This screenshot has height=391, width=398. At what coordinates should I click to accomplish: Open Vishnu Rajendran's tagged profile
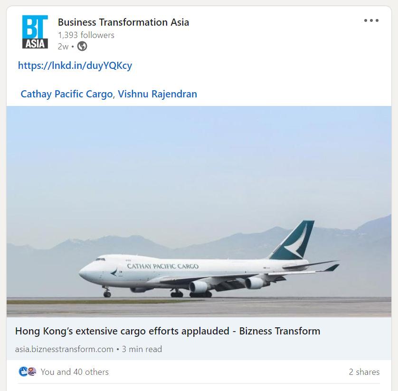[157, 94]
